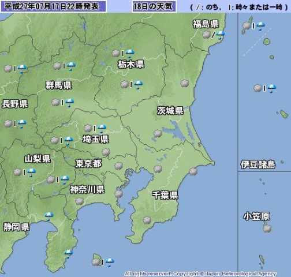291x277 pixels.
Task: Click the Japan Meteorological Agency copyright text
Action: click(200, 274)
